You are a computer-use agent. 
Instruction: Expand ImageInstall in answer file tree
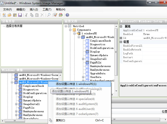coord(83,59)
